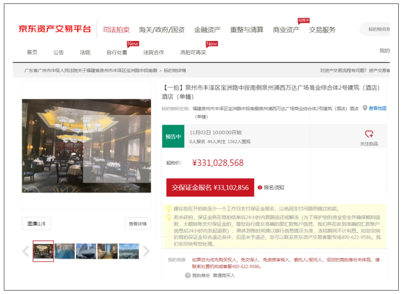Click the question mark beside 竞拍身份

187,275
